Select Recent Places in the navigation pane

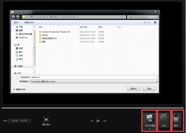pos(24,34)
